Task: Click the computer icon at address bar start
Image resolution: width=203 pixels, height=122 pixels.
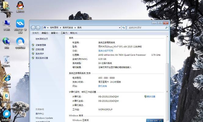Action: (x=45, y=27)
